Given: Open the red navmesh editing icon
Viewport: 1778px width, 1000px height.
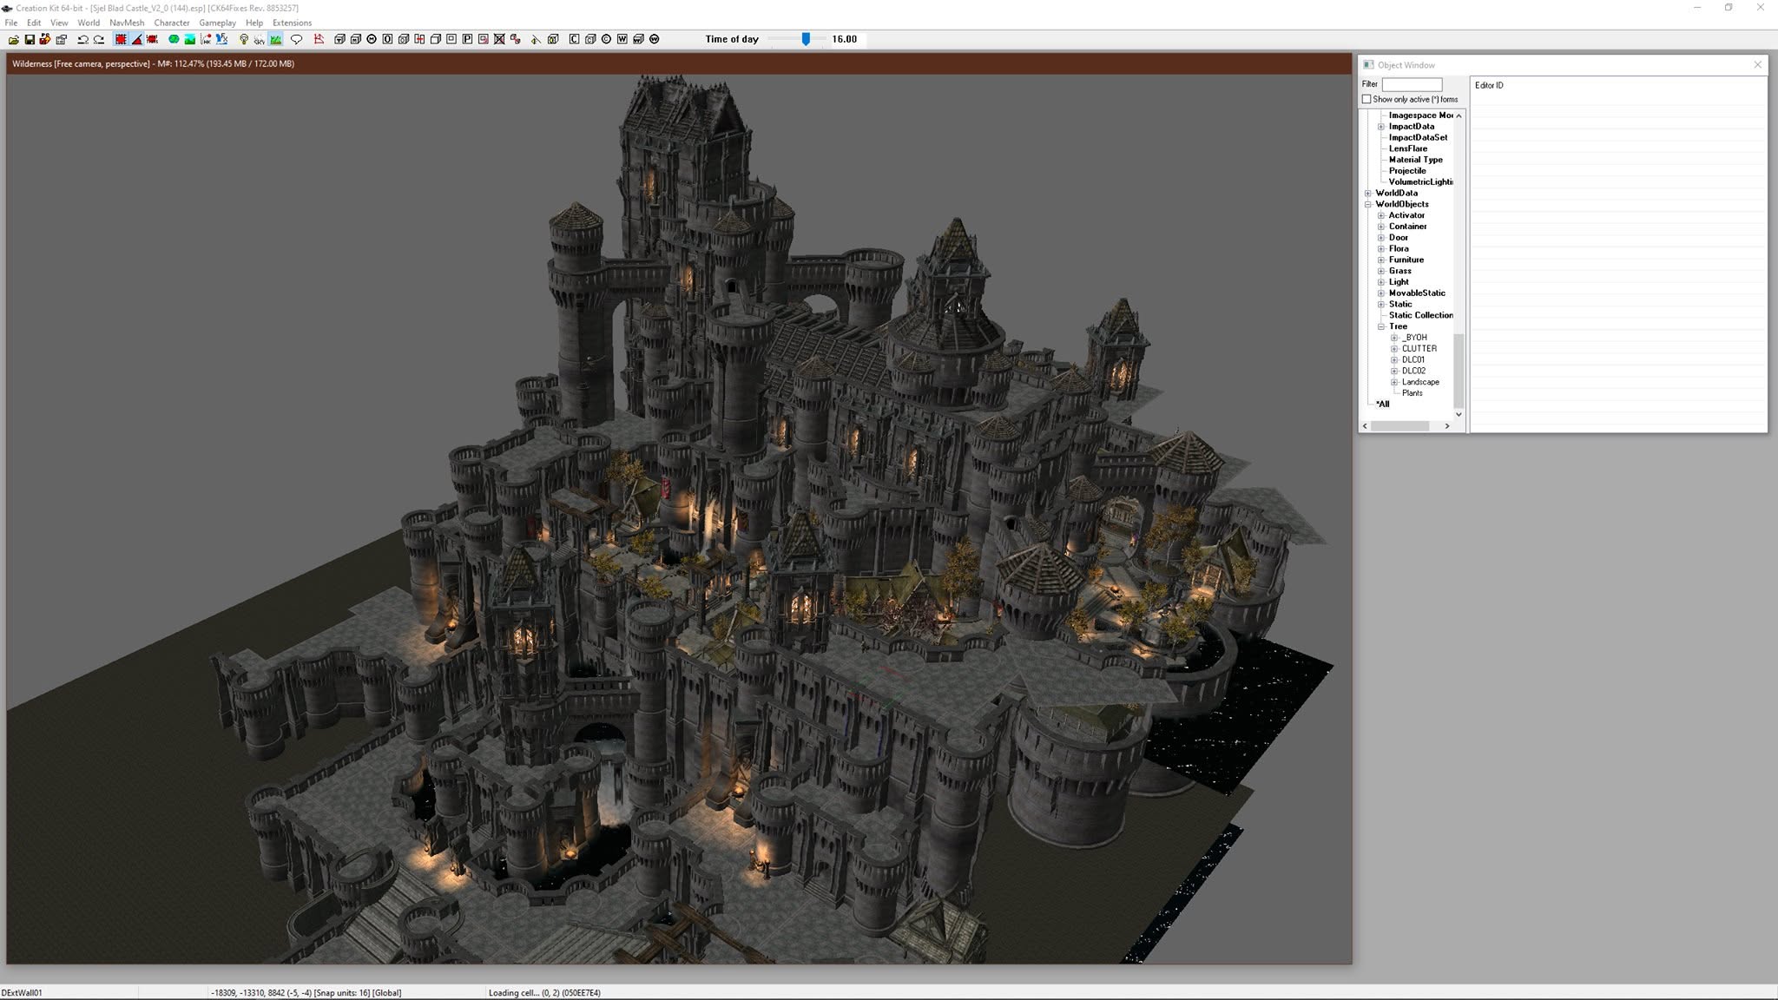Looking at the screenshot, I should [319, 39].
